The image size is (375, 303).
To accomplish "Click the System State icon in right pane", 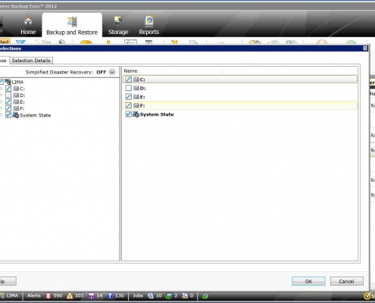I will [x=136, y=114].
